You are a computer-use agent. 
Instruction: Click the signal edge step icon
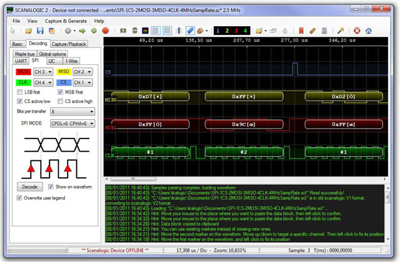273,31
